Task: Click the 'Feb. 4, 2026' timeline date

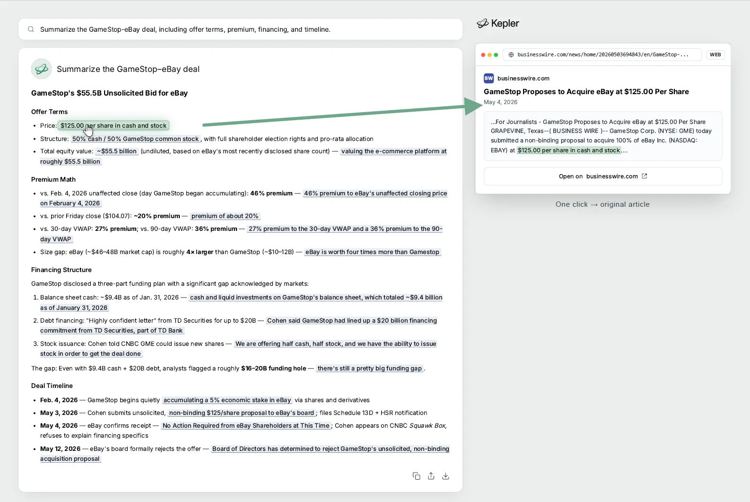Action: point(59,400)
